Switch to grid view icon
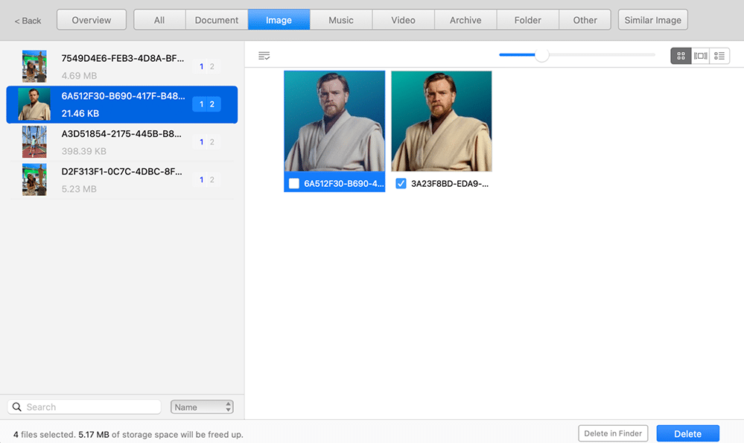744x443 pixels. point(681,56)
